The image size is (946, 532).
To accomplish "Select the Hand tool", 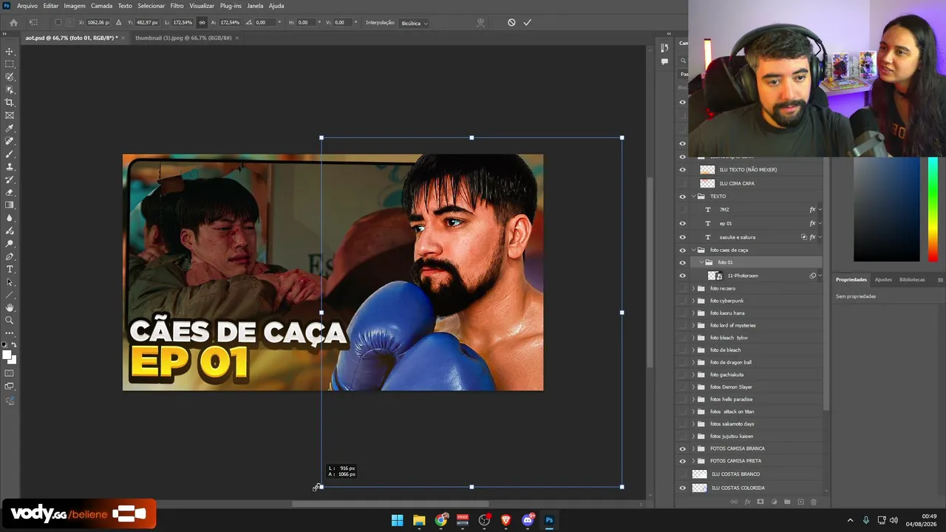I will pos(10,307).
